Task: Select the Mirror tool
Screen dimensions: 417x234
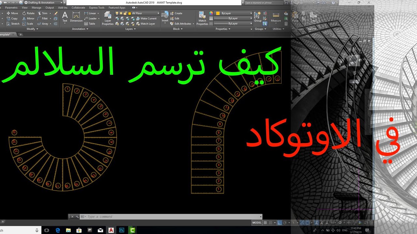Action: pyautogui.click(x=28, y=19)
